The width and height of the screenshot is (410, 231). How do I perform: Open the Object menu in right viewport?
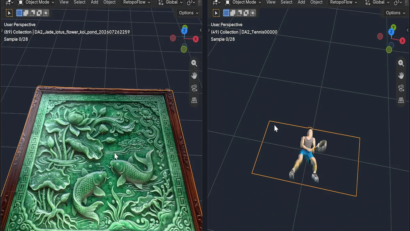coord(316,2)
